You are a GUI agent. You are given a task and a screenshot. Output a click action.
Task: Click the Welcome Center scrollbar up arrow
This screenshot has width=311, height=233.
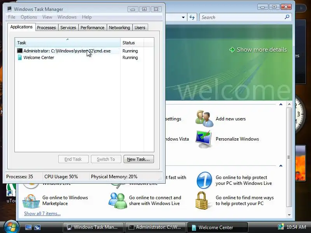289,104
